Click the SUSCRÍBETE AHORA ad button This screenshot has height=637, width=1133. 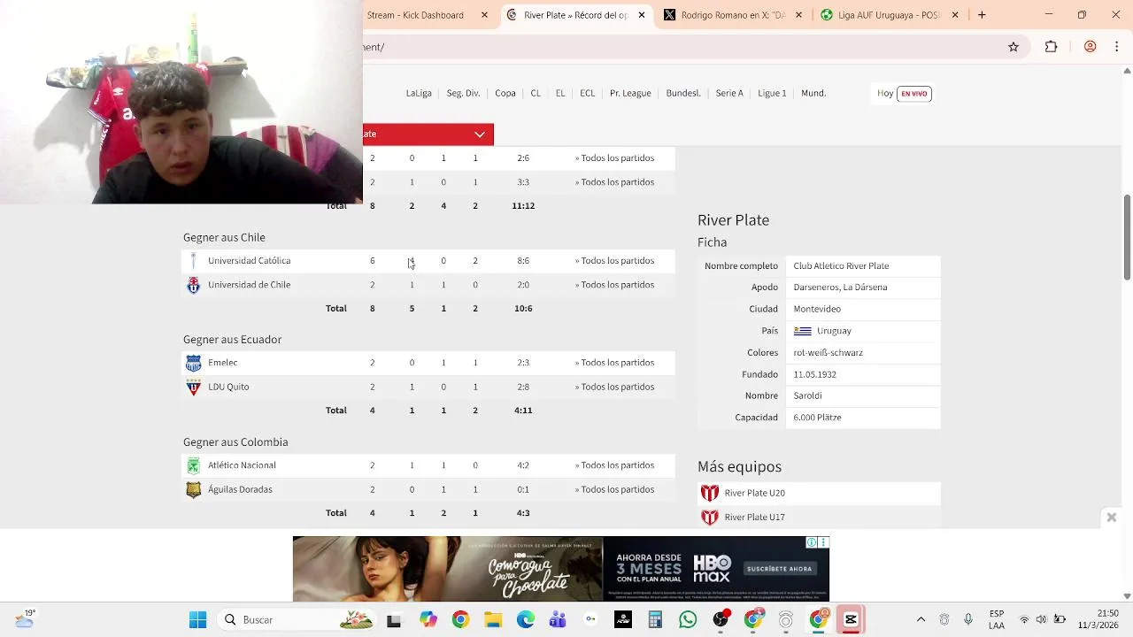pyautogui.click(x=779, y=569)
